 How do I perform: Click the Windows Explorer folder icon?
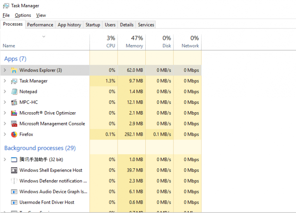(14, 70)
